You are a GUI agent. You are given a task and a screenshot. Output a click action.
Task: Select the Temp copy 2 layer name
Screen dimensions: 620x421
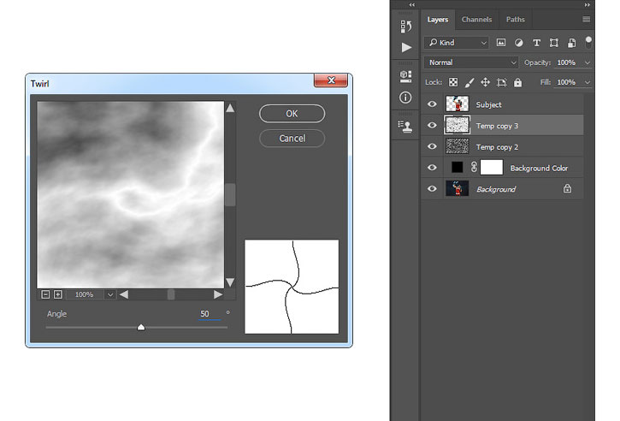click(497, 147)
